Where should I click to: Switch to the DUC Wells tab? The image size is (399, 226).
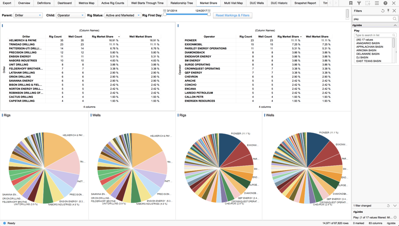point(257,3)
